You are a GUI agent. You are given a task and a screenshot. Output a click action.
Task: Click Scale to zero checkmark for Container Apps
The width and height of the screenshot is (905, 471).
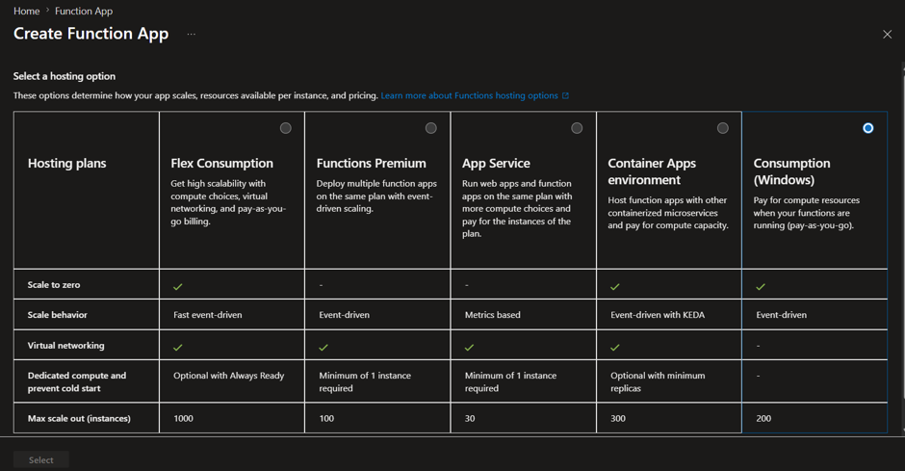(x=615, y=286)
